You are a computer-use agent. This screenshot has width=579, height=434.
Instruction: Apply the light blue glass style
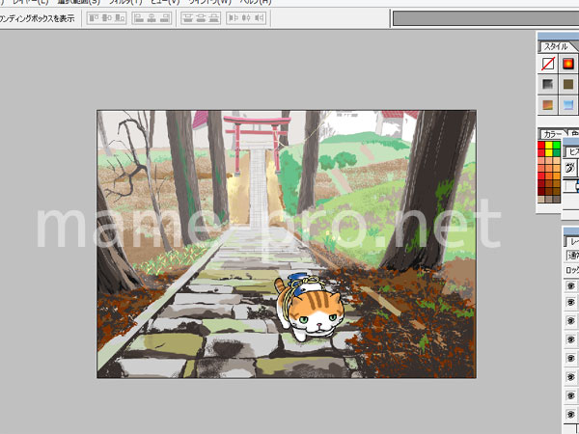tap(568, 105)
